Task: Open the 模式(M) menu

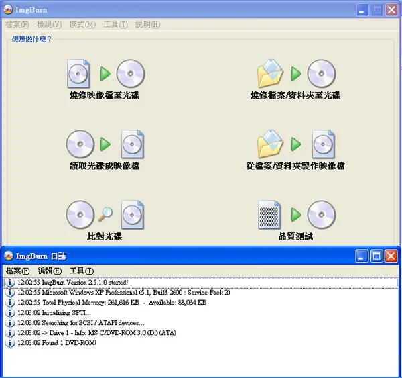Action: (82, 25)
